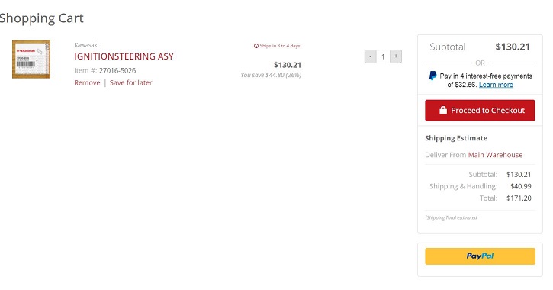
Task: Click the Kawasaki part product thumbnail
Action: click(31, 60)
